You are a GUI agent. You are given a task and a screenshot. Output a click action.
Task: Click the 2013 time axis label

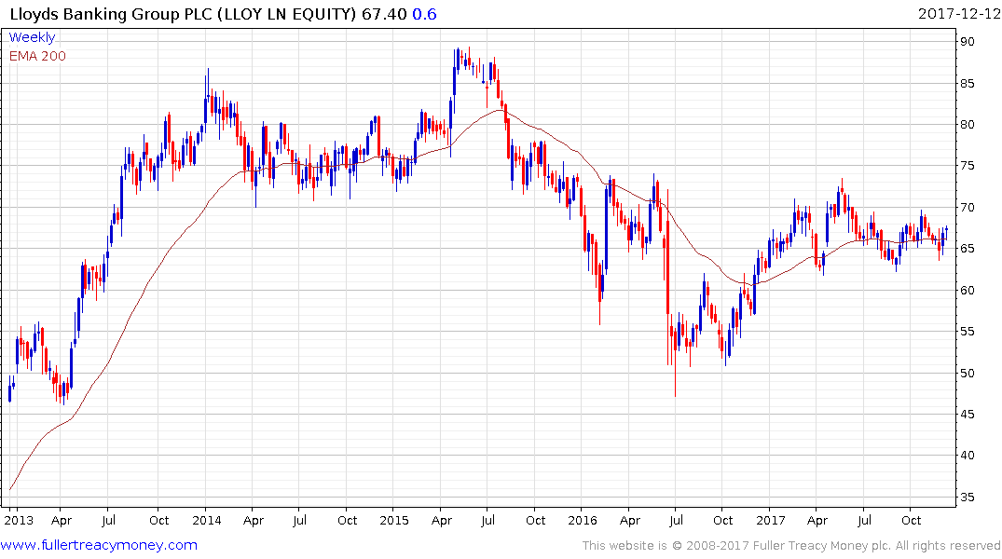[x=19, y=520]
